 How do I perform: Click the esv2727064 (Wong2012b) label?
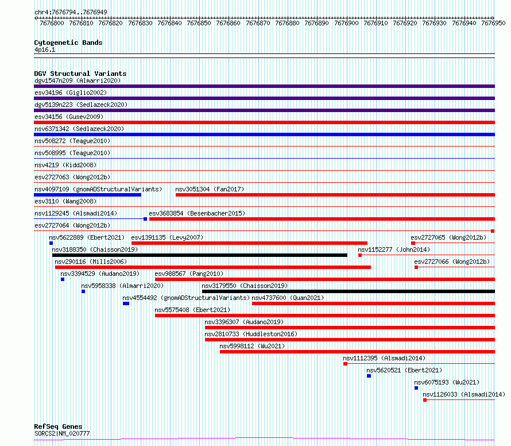(x=72, y=225)
